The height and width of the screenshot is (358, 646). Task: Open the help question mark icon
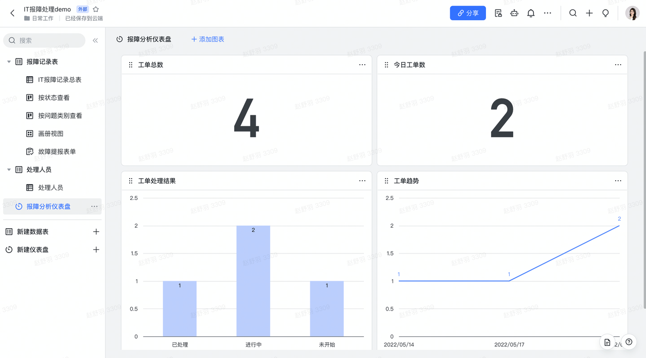click(x=628, y=342)
